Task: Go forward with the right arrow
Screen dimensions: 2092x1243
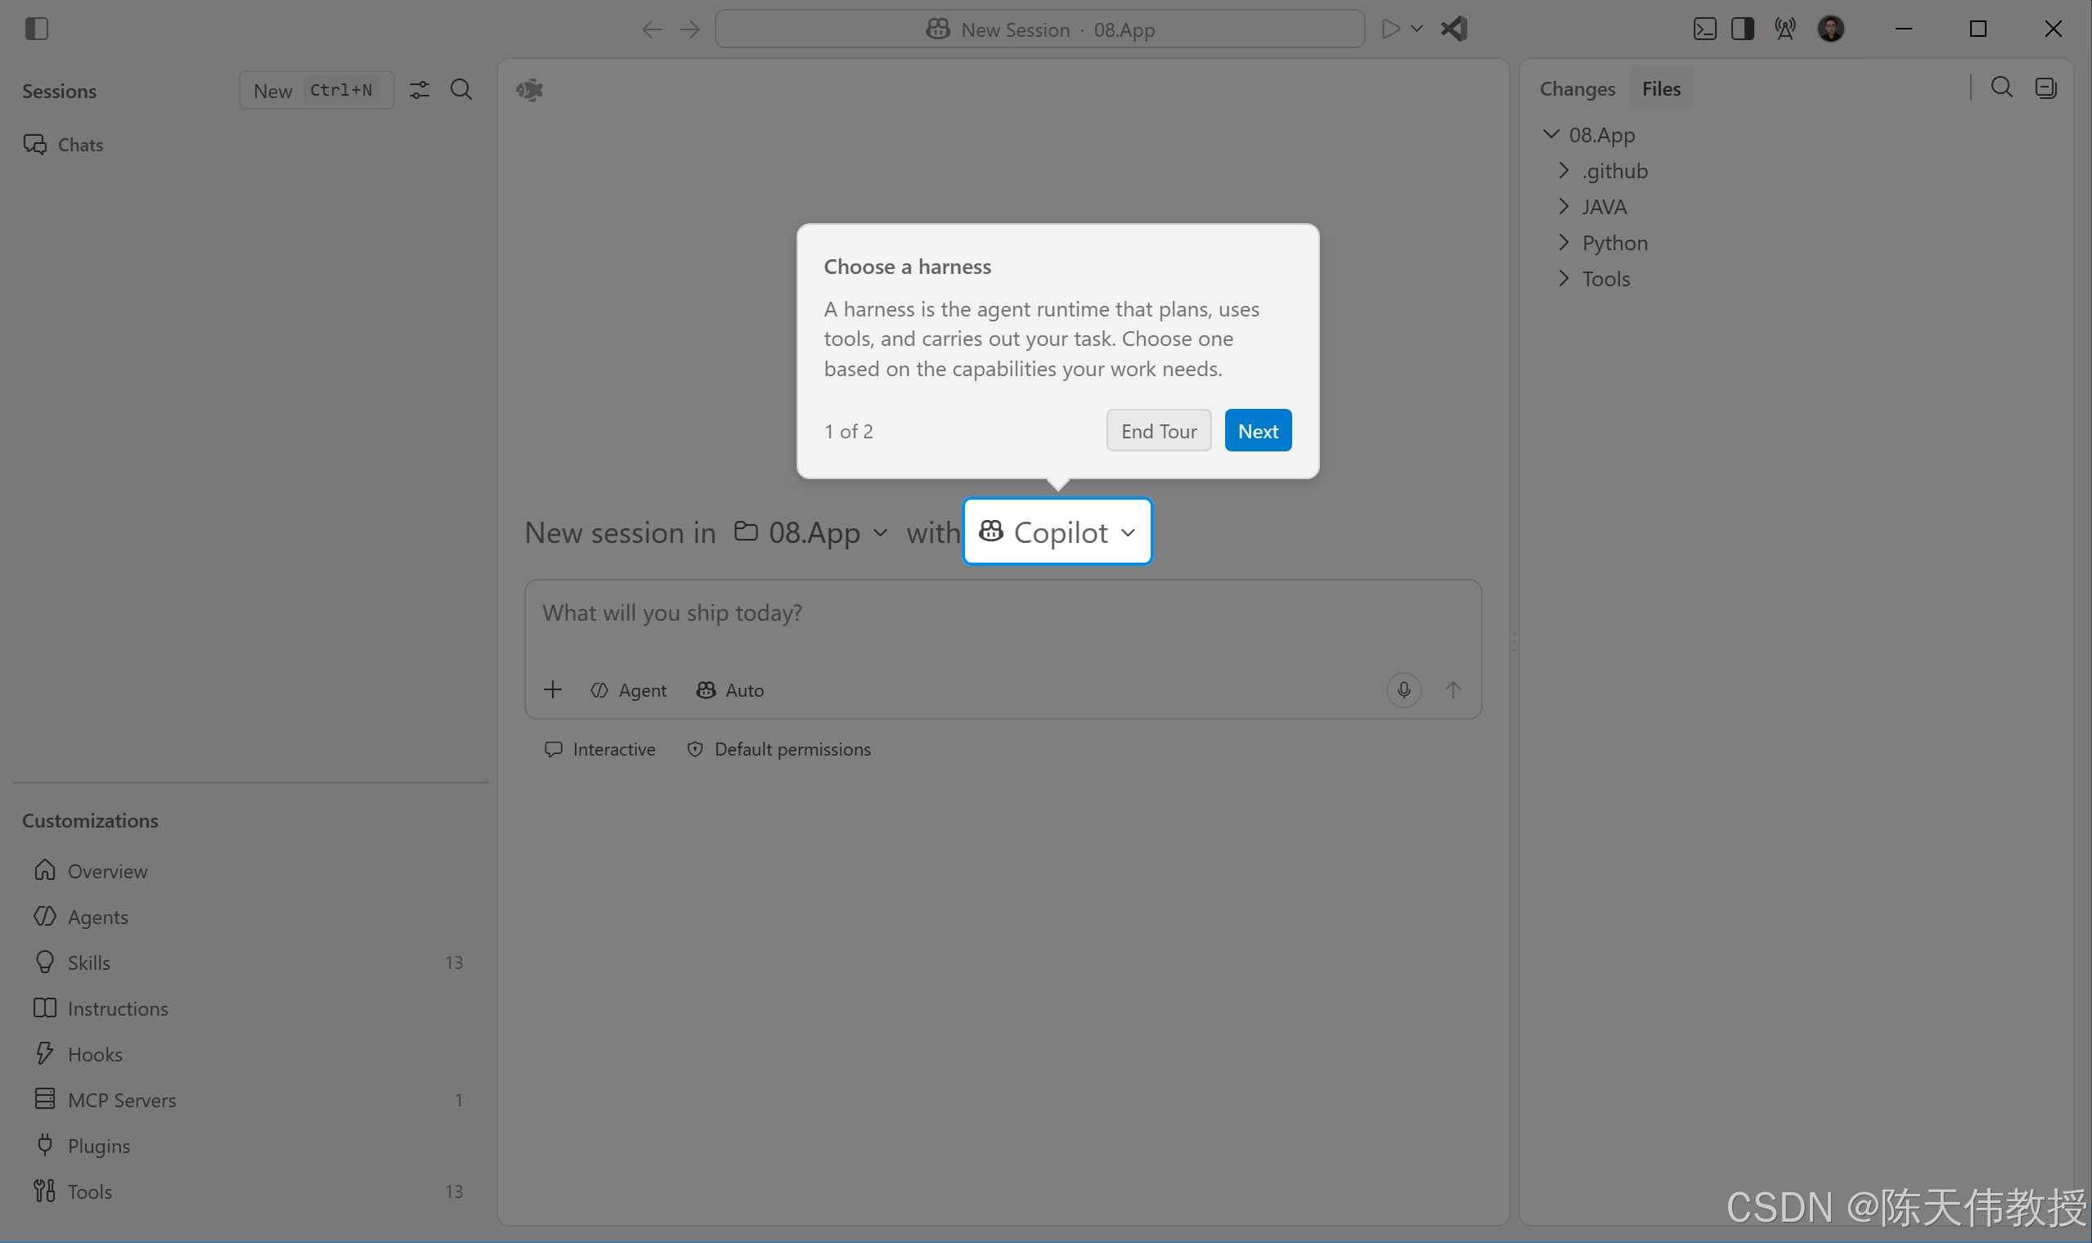Action: pyautogui.click(x=690, y=29)
